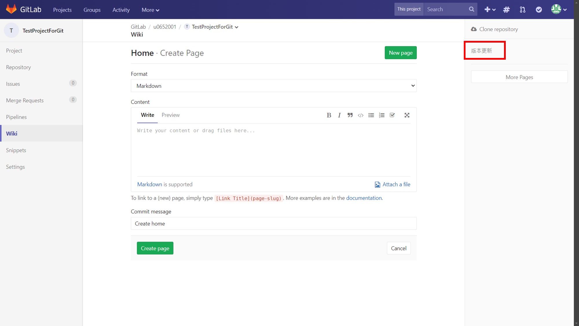Click the GitLab fox logo
The image size is (579, 326).
pyautogui.click(x=11, y=9)
